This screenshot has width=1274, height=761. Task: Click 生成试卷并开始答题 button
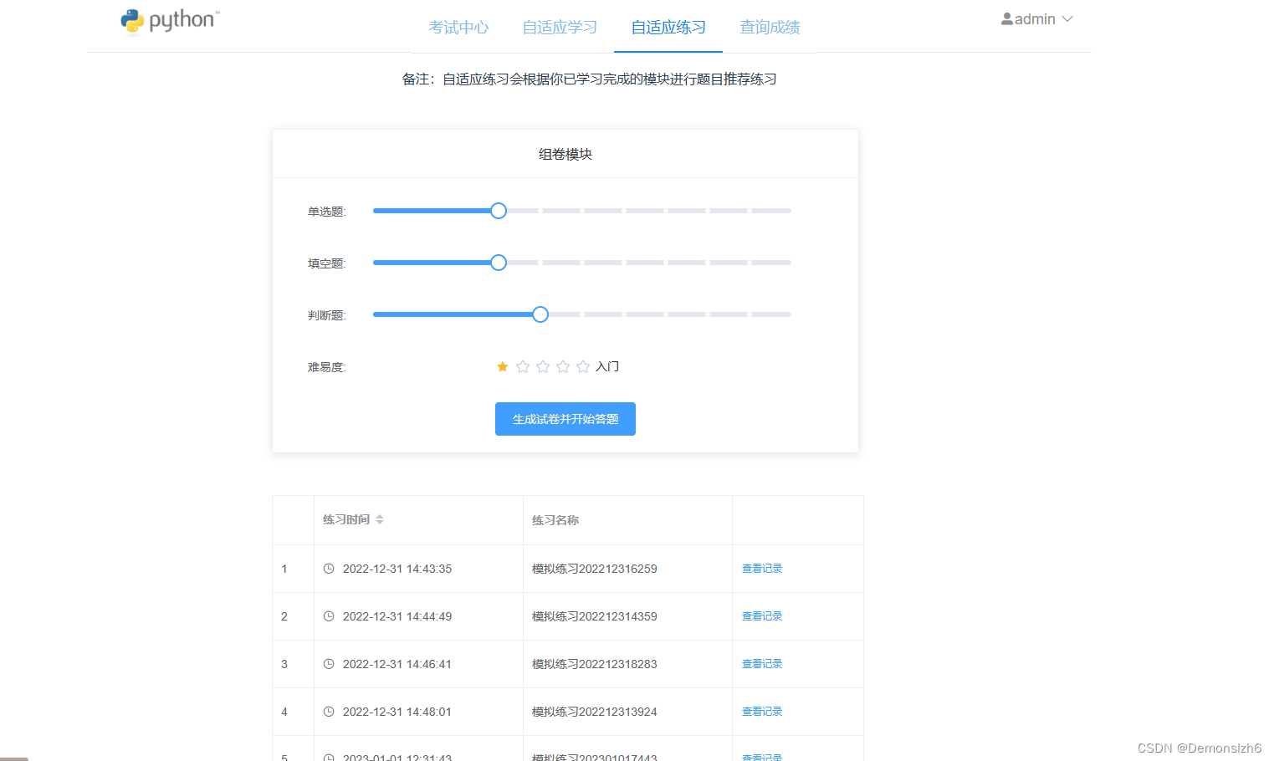click(x=565, y=419)
